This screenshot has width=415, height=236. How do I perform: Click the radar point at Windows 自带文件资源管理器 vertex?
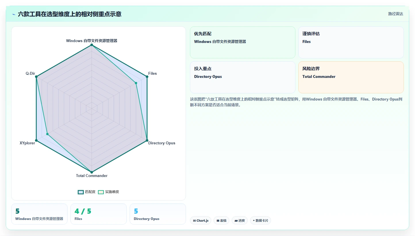pos(92,45)
